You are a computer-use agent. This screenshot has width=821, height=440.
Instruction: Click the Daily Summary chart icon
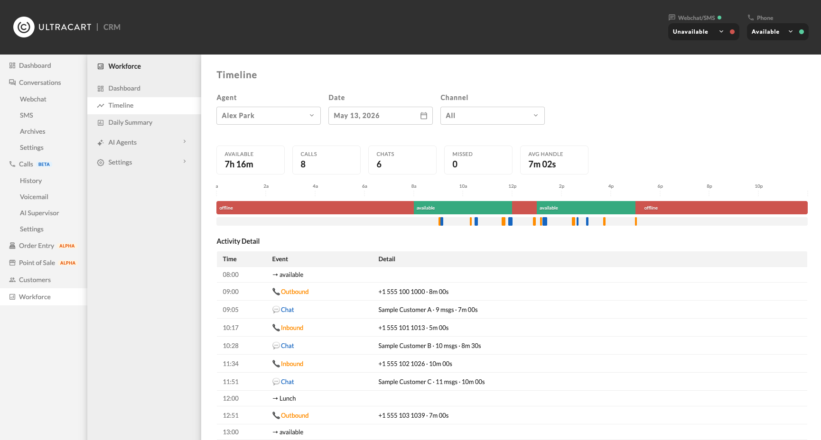click(x=101, y=122)
